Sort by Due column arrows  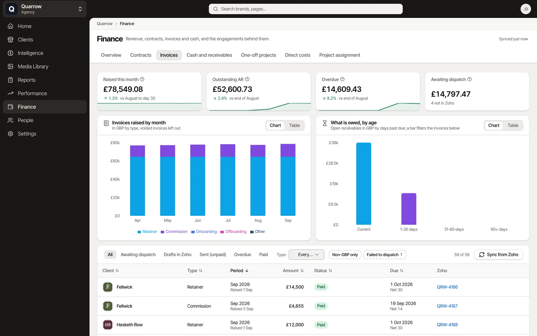[x=402, y=271]
